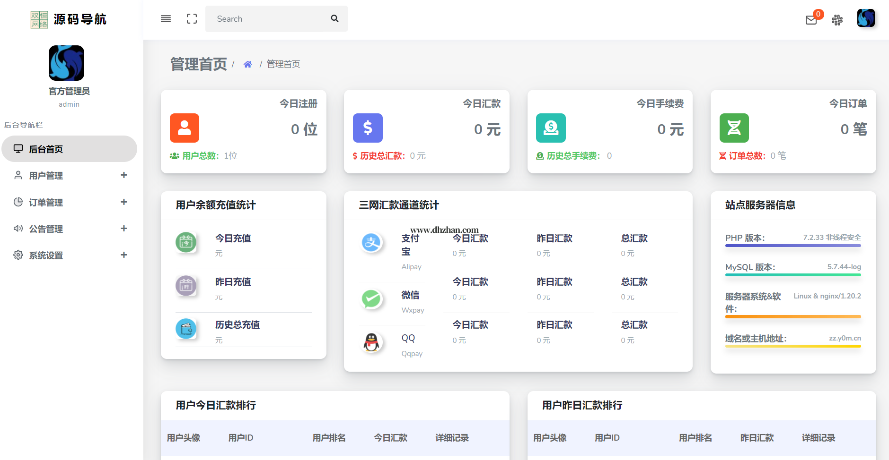Open the top-right user avatar menu
The height and width of the screenshot is (460, 889).
865,18
